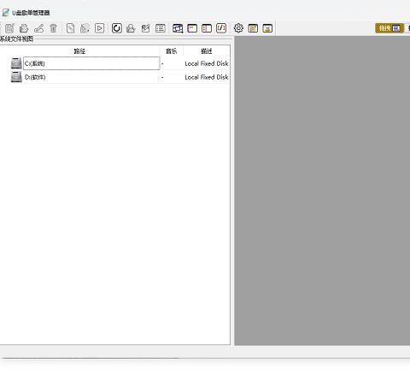Click the greyed new playlist document icon
The image size is (410, 369).
10,28
